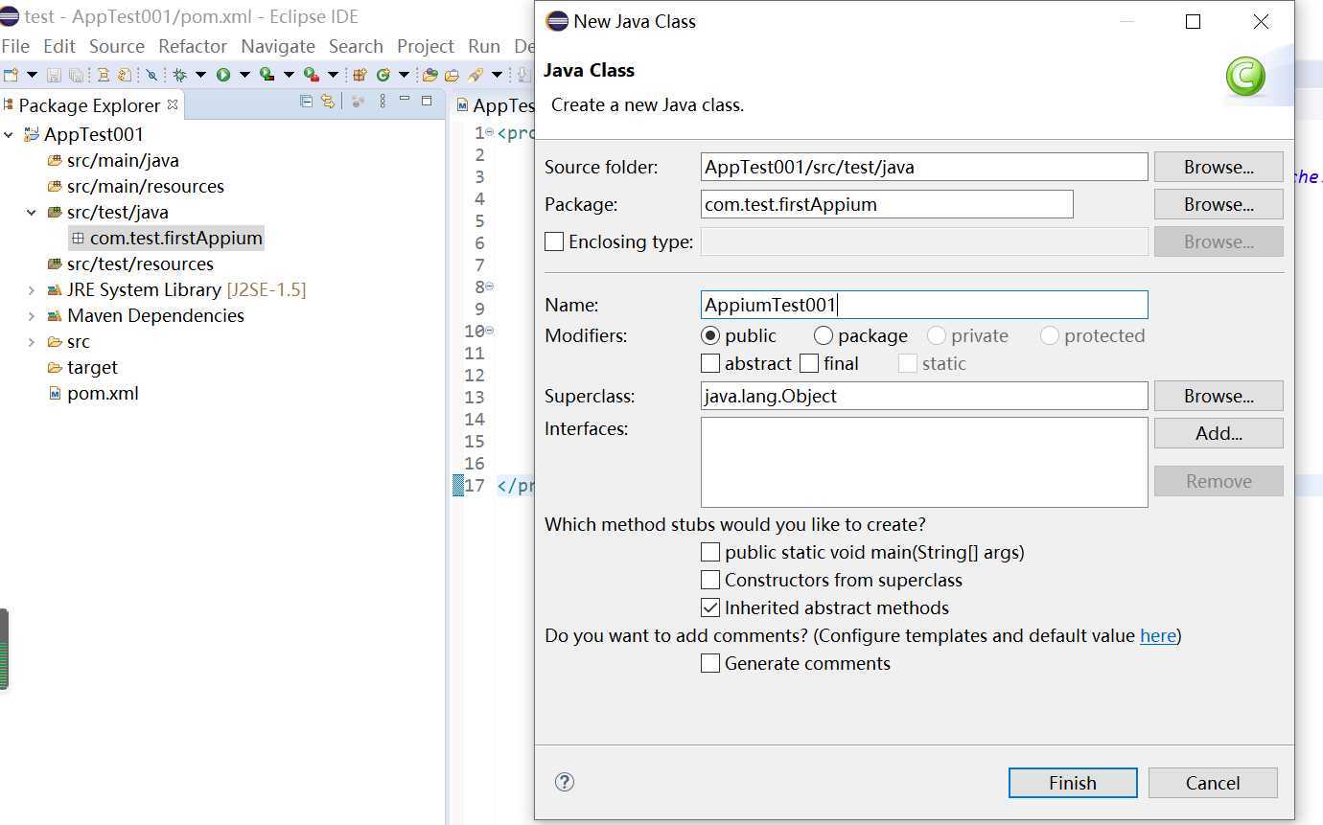This screenshot has height=825, width=1323.
Task: Open the Refactor menu
Action: point(193,46)
